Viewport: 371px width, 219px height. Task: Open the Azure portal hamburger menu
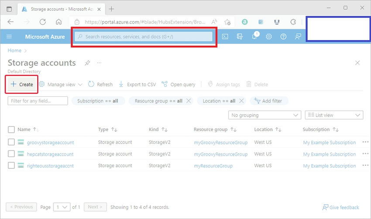point(9,36)
